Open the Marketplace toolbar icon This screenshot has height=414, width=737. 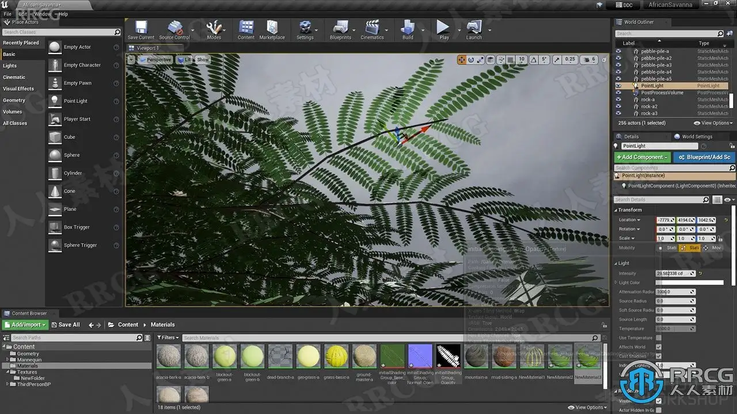(272, 28)
